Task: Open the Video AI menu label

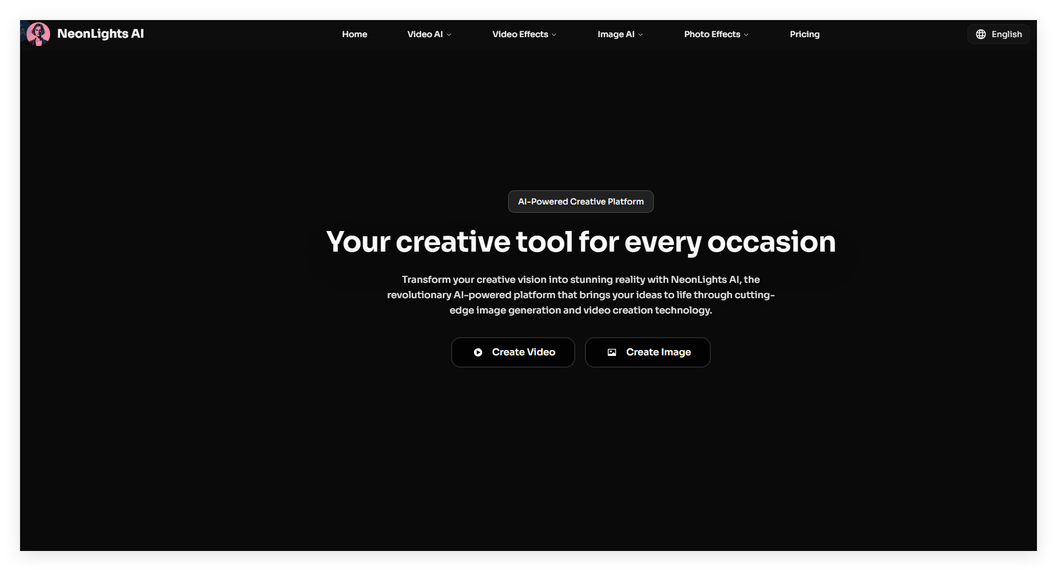Action: click(x=424, y=34)
